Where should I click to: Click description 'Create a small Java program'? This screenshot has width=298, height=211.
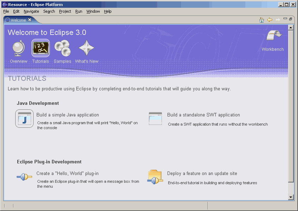point(87,125)
